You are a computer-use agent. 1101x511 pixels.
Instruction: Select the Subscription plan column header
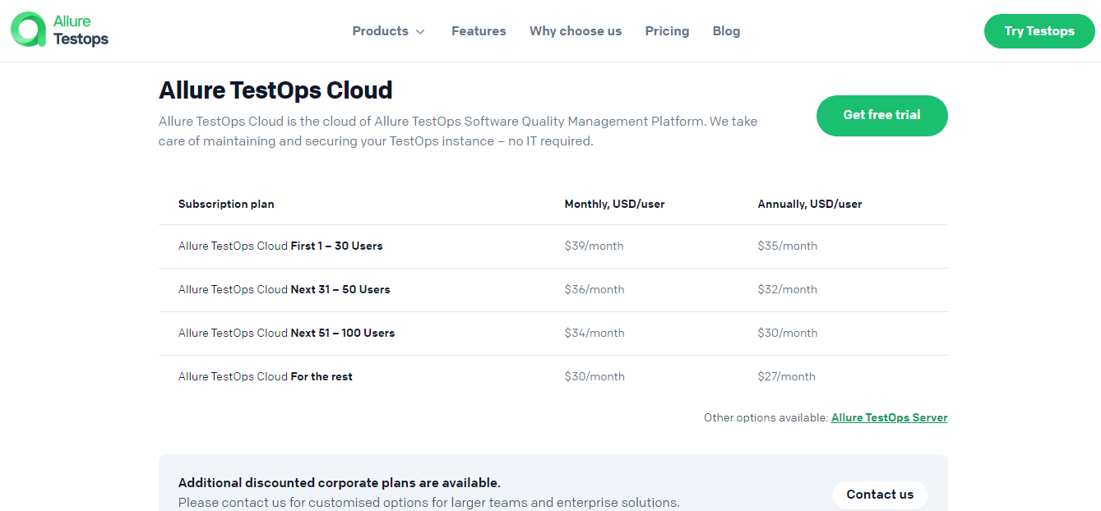[226, 204]
